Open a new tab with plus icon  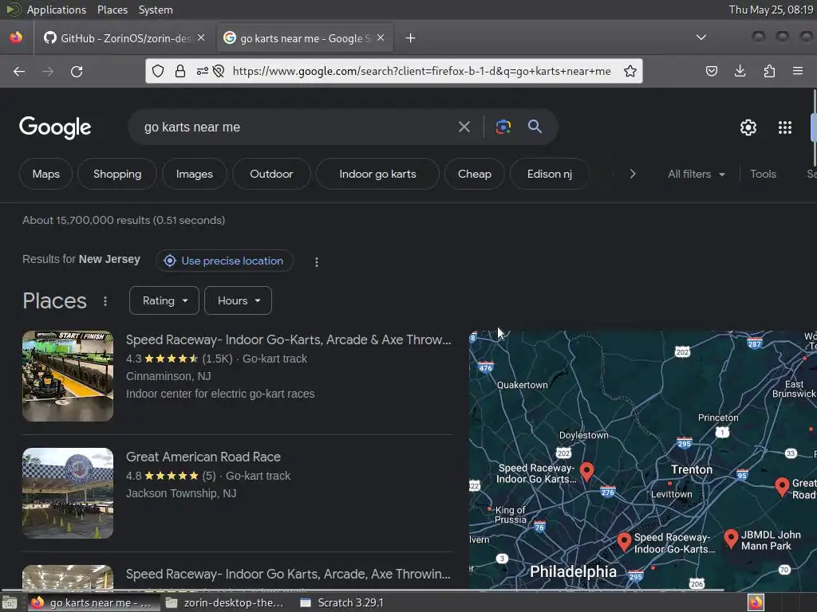coord(411,38)
